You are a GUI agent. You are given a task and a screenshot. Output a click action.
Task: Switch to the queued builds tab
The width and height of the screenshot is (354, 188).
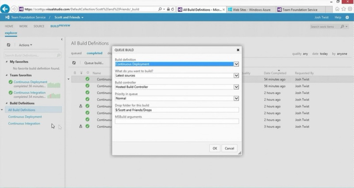click(x=76, y=53)
